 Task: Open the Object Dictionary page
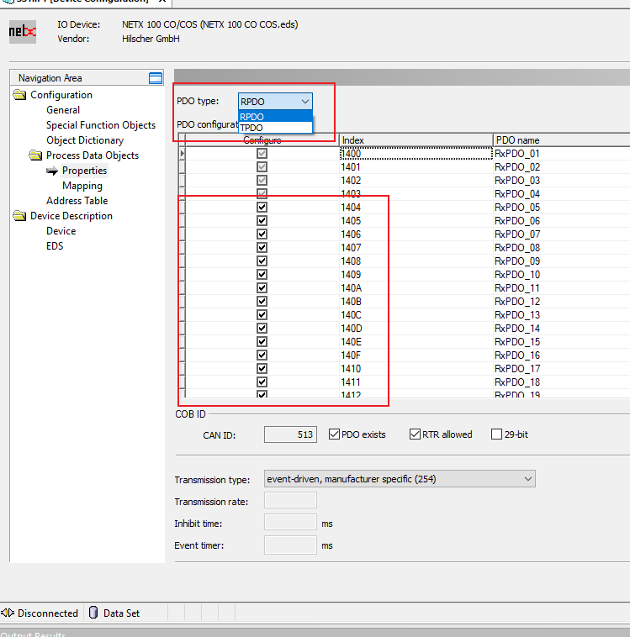(x=85, y=140)
